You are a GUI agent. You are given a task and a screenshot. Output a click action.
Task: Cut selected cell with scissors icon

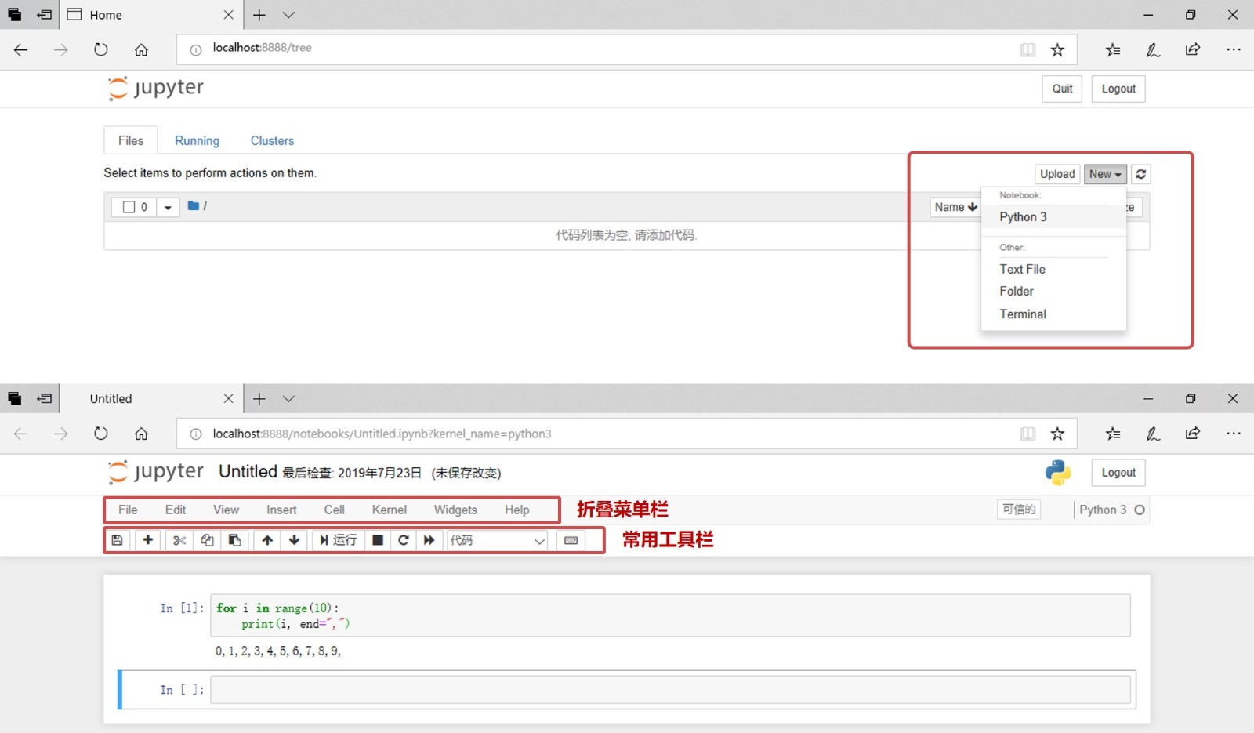point(179,540)
